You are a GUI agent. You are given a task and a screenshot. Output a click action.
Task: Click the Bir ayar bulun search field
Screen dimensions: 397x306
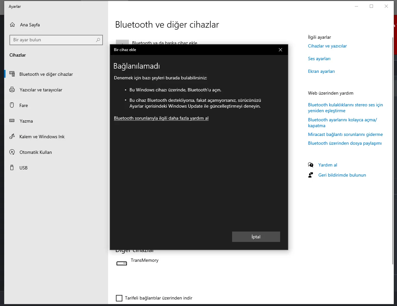[56, 40]
